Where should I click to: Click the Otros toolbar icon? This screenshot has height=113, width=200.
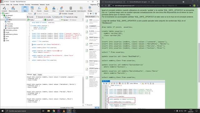click(54, 9)
